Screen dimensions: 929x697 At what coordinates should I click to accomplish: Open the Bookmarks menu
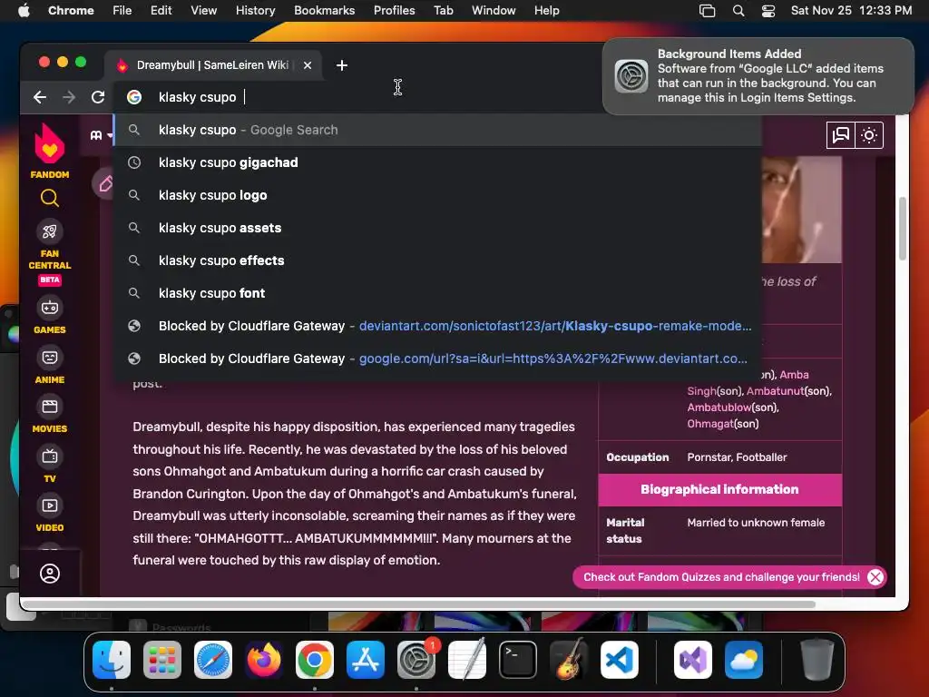point(324,11)
